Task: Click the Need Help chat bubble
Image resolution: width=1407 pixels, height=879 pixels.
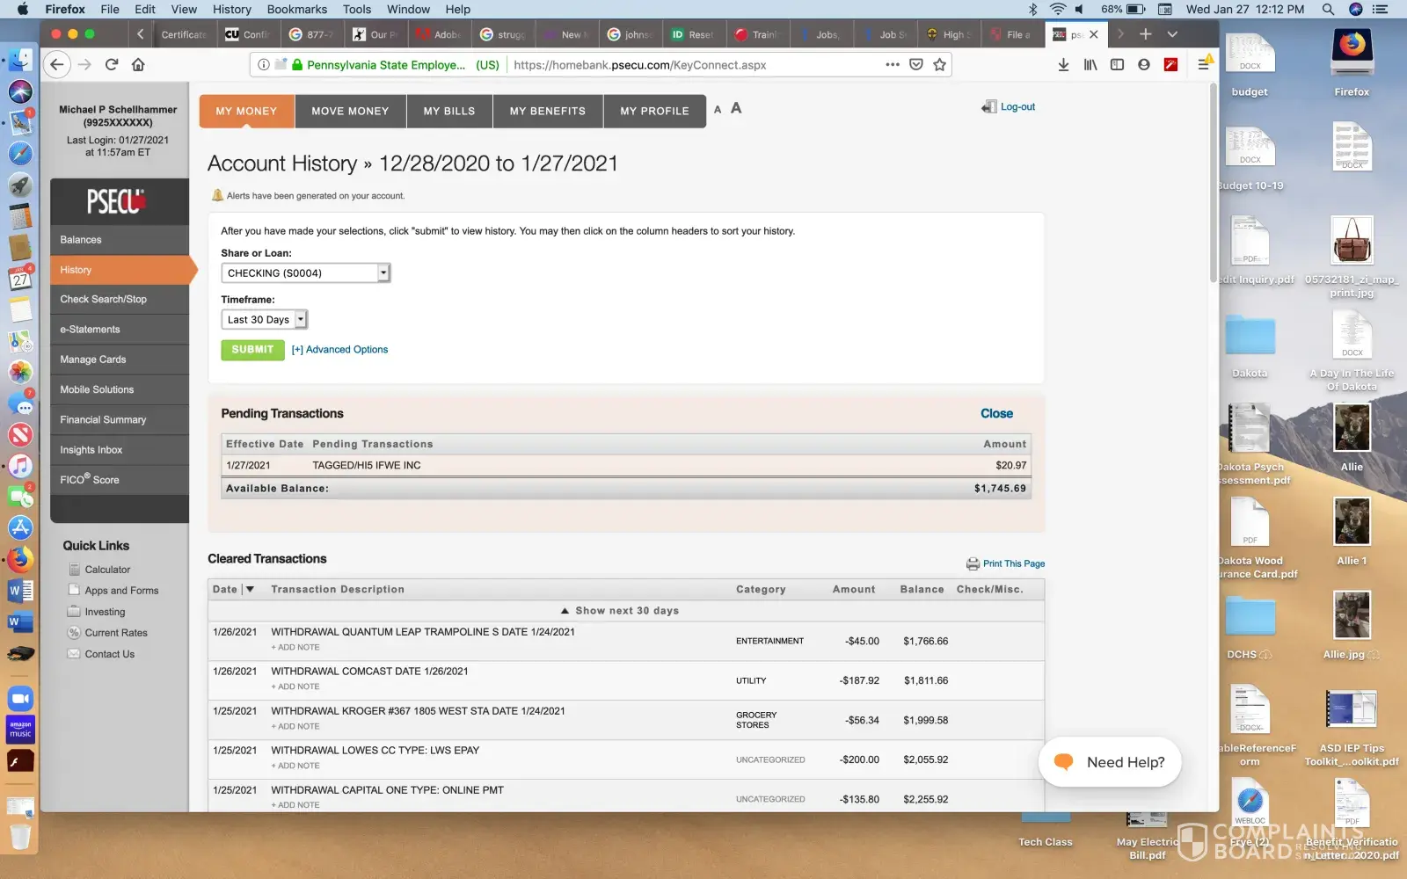Action: coord(1109,762)
